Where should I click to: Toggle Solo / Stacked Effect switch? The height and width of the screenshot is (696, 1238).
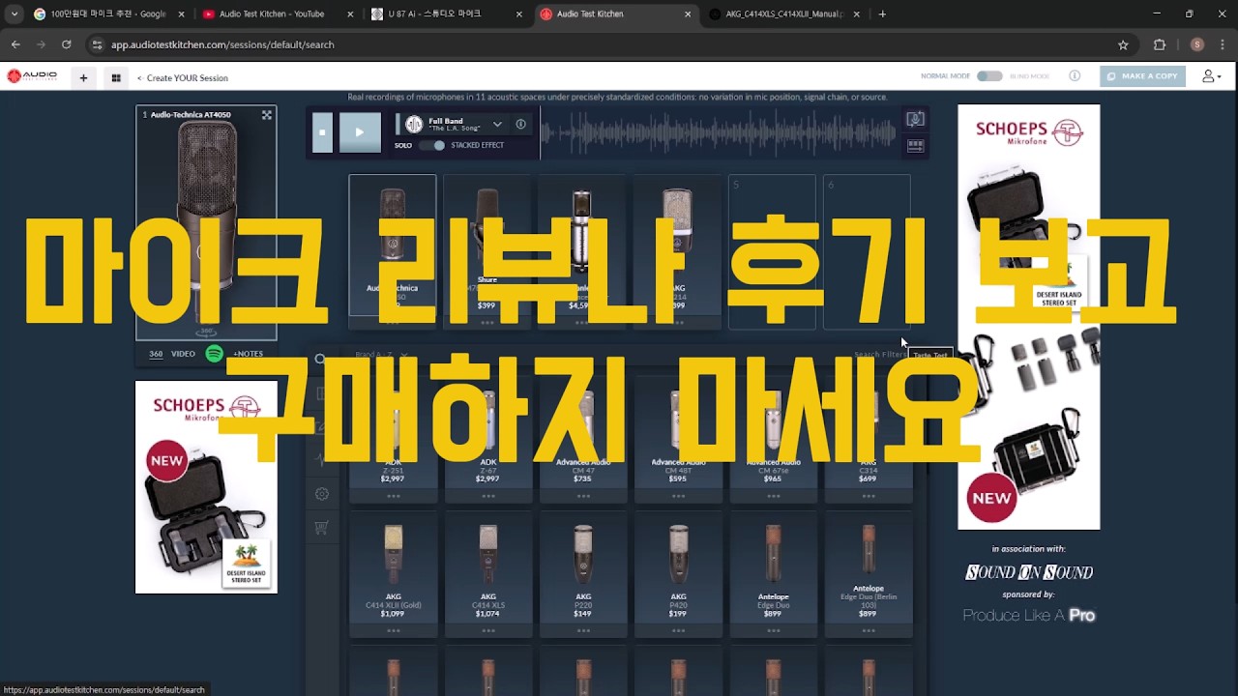pos(433,145)
